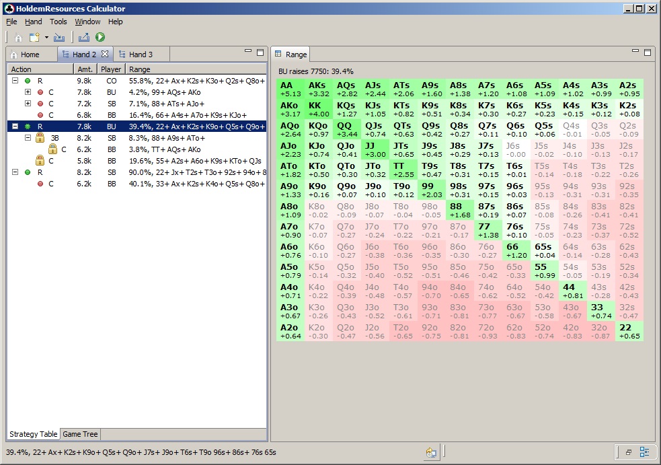Click the tree outline icon in status bar
Screen dimensions: 661x465
[x=645, y=452]
